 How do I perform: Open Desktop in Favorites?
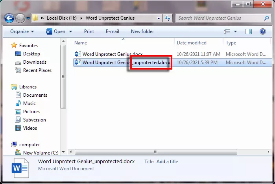(x=31, y=54)
